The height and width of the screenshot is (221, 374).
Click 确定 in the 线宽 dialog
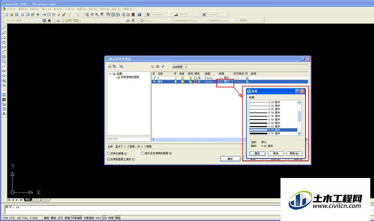[257, 154]
